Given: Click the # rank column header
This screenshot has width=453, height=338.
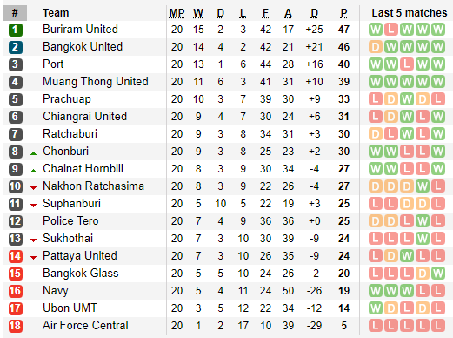Looking at the screenshot, I should [15, 13].
